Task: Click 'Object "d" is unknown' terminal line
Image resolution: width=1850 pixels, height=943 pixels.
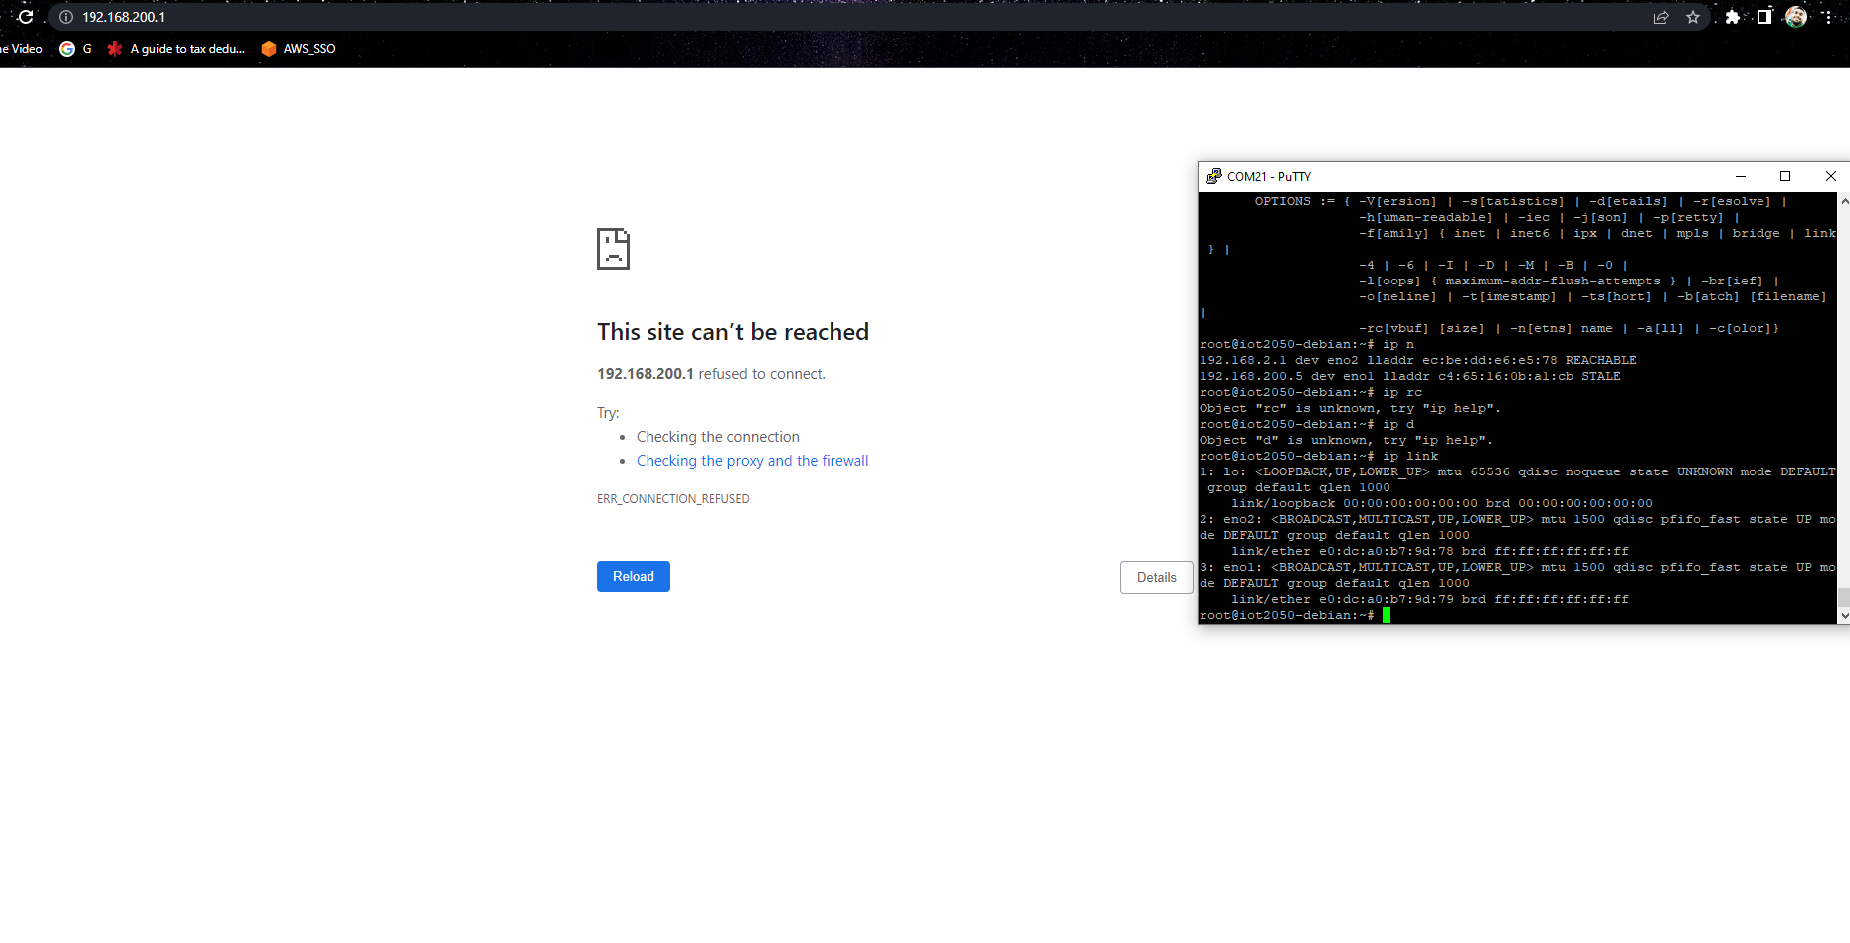Action: pyautogui.click(x=1347, y=440)
